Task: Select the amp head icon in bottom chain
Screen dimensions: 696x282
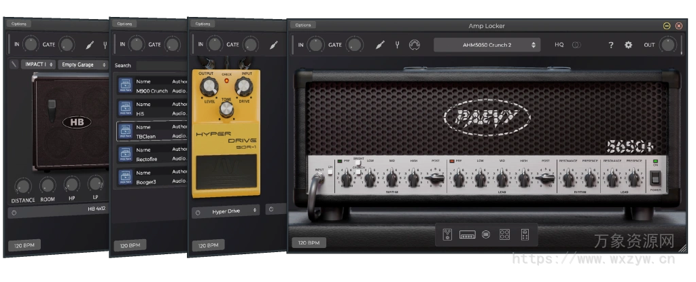Action: 466,234
